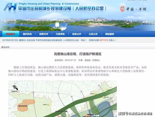Click the bureau name banner text in header
Viewport: 155px width, 117px height.
pos(62,8)
